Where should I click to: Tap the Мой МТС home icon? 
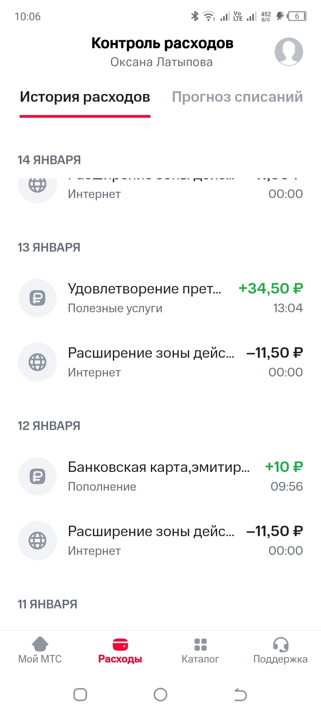[40, 644]
